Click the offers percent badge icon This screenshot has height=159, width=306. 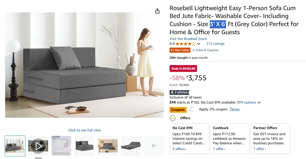click(x=173, y=118)
